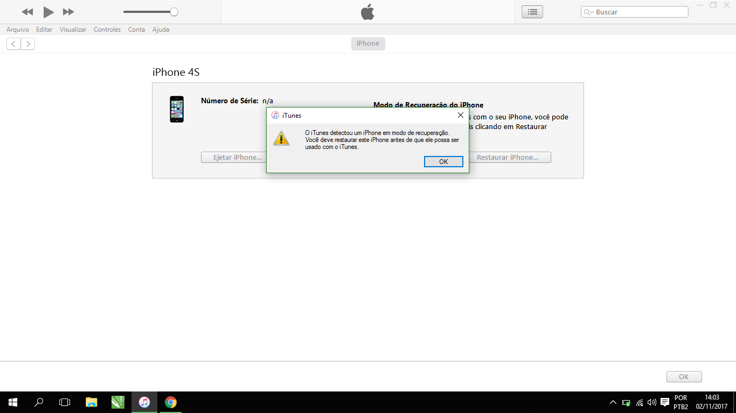Open the Ajuda menu

pos(161,30)
